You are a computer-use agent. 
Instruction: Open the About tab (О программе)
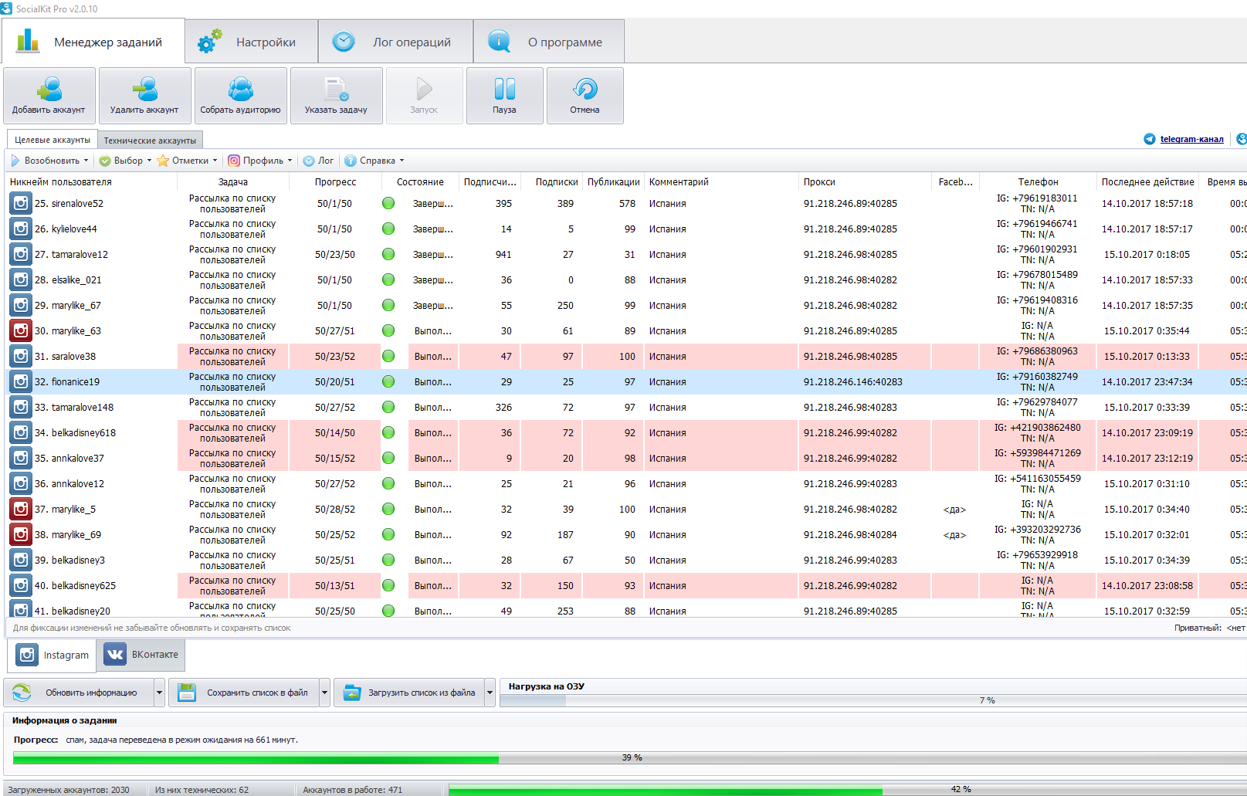tap(549, 42)
